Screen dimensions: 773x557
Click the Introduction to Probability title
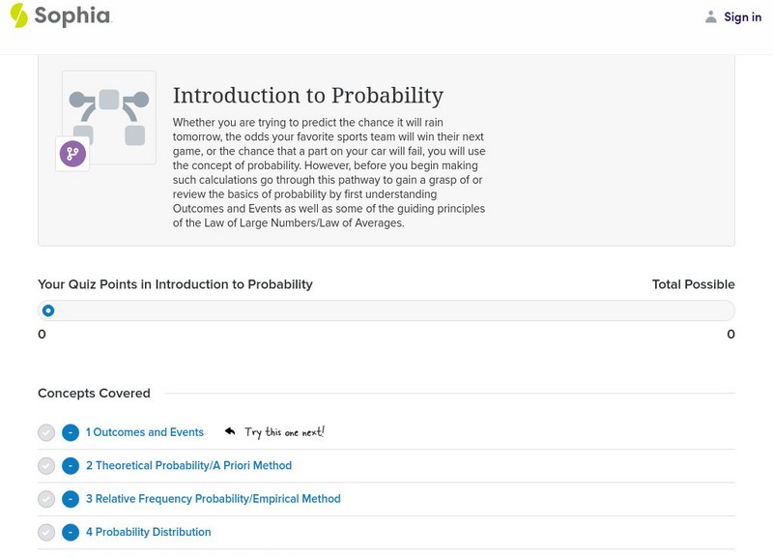307,96
